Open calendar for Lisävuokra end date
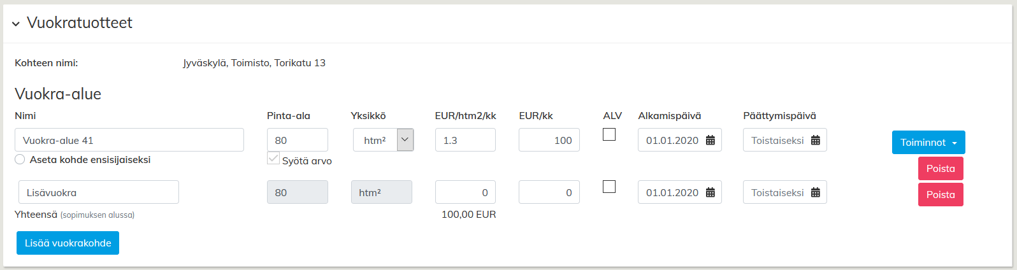 coord(816,193)
